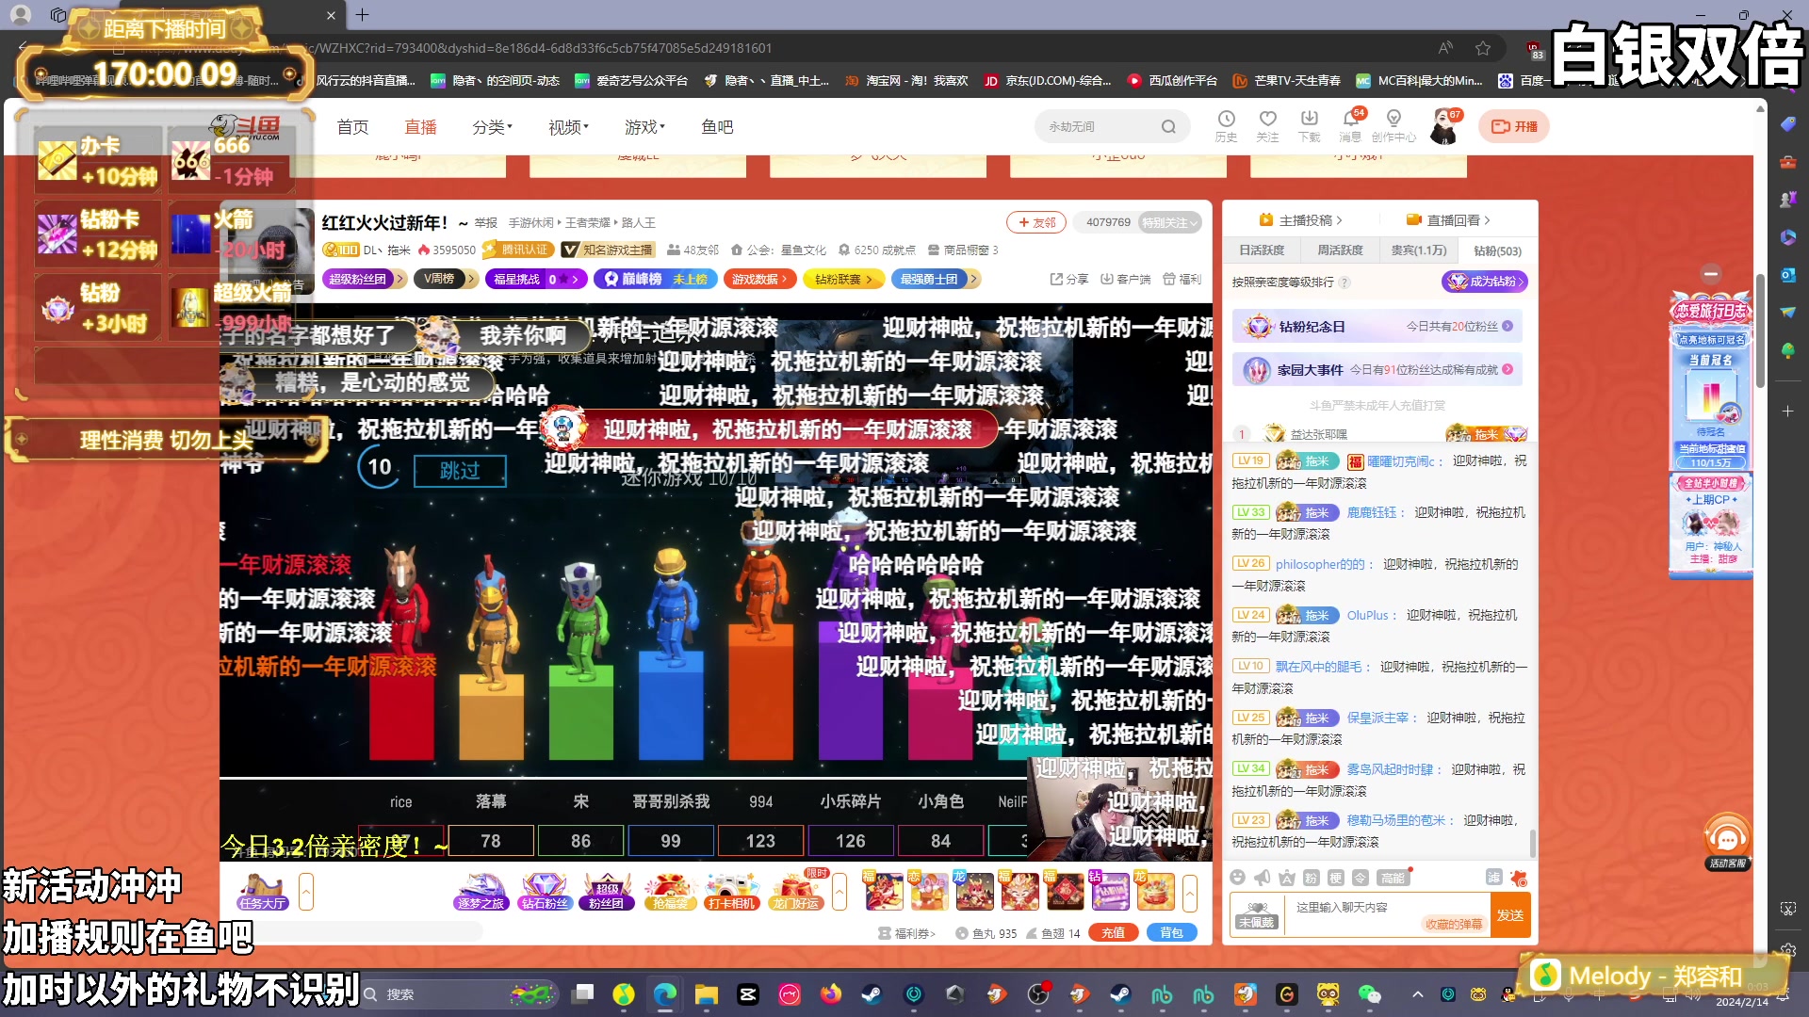Click the orange 发送 send button

[x=1509, y=915]
